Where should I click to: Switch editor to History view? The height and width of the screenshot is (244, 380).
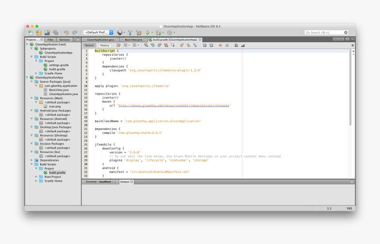105,46
